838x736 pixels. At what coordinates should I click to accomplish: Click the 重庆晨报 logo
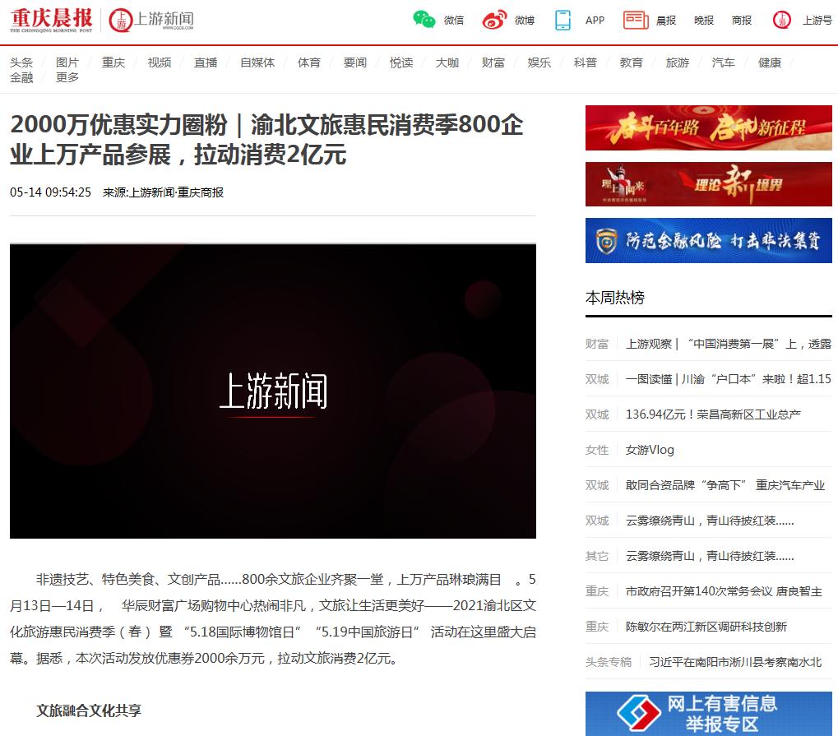[51, 21]
